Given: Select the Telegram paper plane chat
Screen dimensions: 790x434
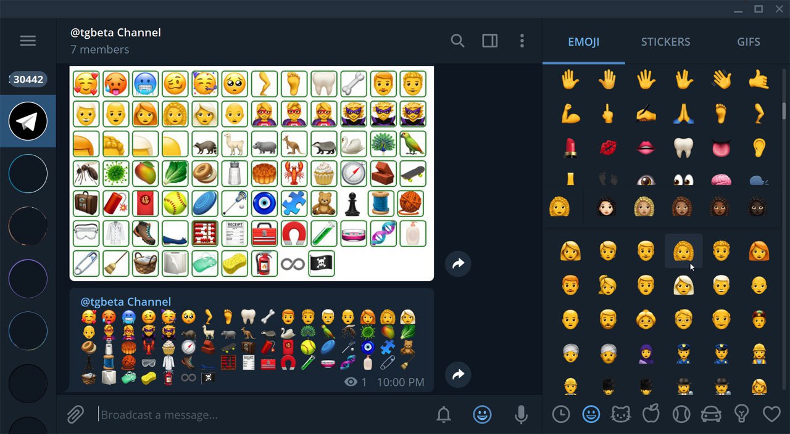Looking at the screenshot, I should [x=28, y=121].
